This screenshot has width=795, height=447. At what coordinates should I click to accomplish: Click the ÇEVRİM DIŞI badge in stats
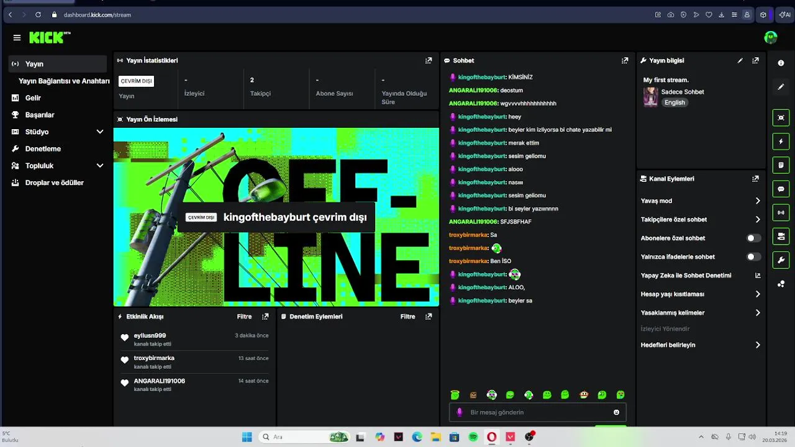[136, 81]
